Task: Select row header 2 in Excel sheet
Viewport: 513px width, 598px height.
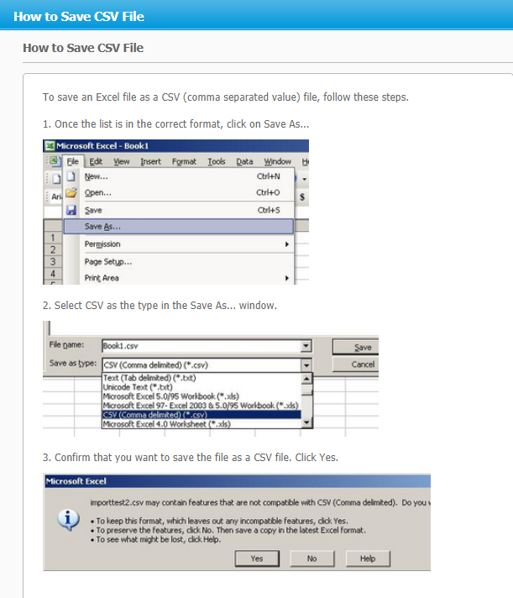Action: click(53, 249)
